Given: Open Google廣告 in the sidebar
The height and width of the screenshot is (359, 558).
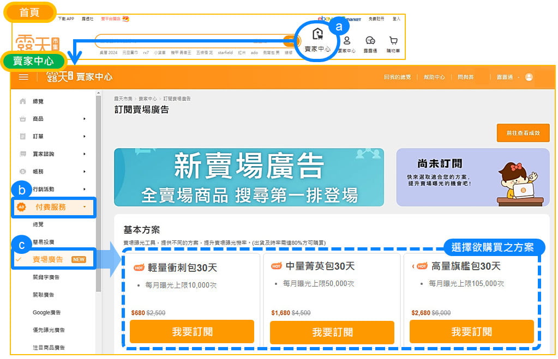Looking at the screenshot, I should [x=46, y=312].
